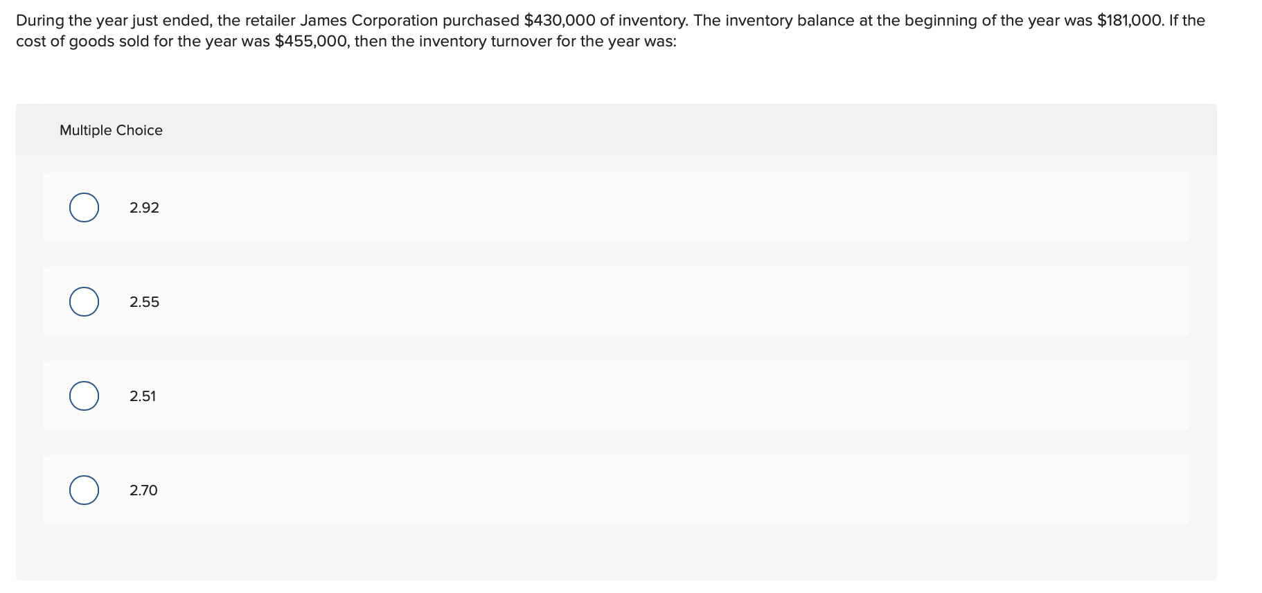The height and width of the screenshot is (593, 1262).
Task: Choose the 2.55 answer radio button
Action: (84, 302)
